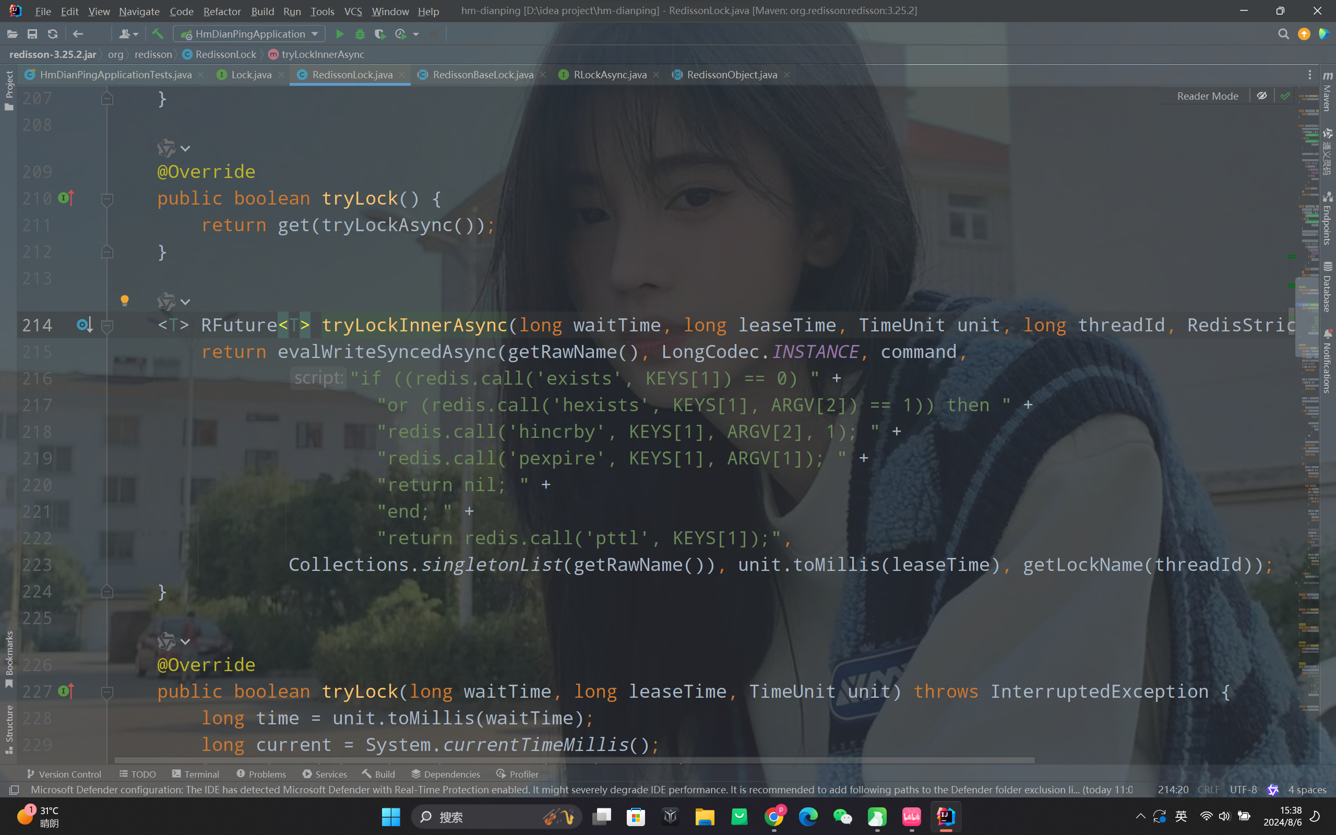Collapse tryLock method fold at line 210

(x=108, y=199)
